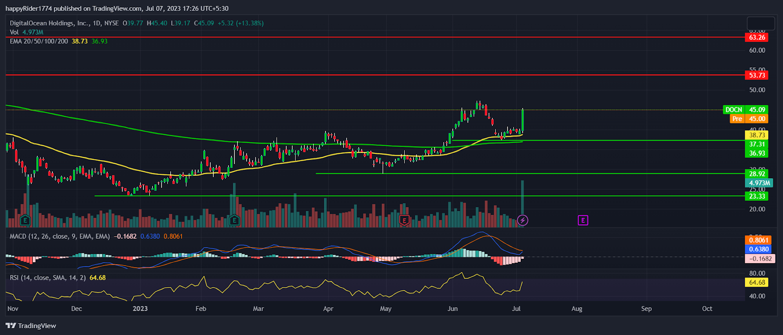Click the orange Pre 45.00 pre-market label

[749, 119]
